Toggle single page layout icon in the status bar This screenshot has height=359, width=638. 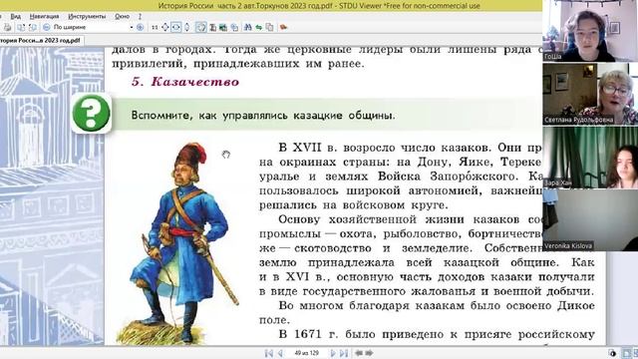[627, 353]
